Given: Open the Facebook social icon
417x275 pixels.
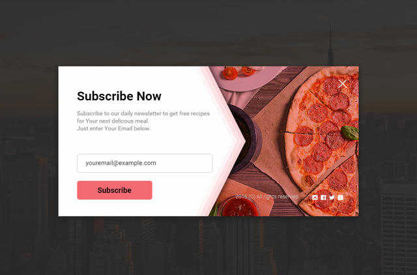Looking at the screenshot, I should pyautogui.click(x=323, y=197).
